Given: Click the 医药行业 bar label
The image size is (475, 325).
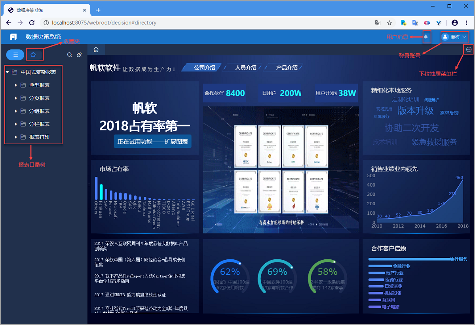Looking at the screenshot, I should [394, 280].
